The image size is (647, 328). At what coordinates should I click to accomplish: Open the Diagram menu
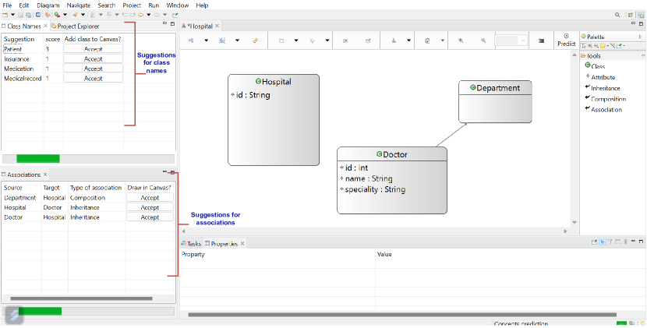pos(48,5)
